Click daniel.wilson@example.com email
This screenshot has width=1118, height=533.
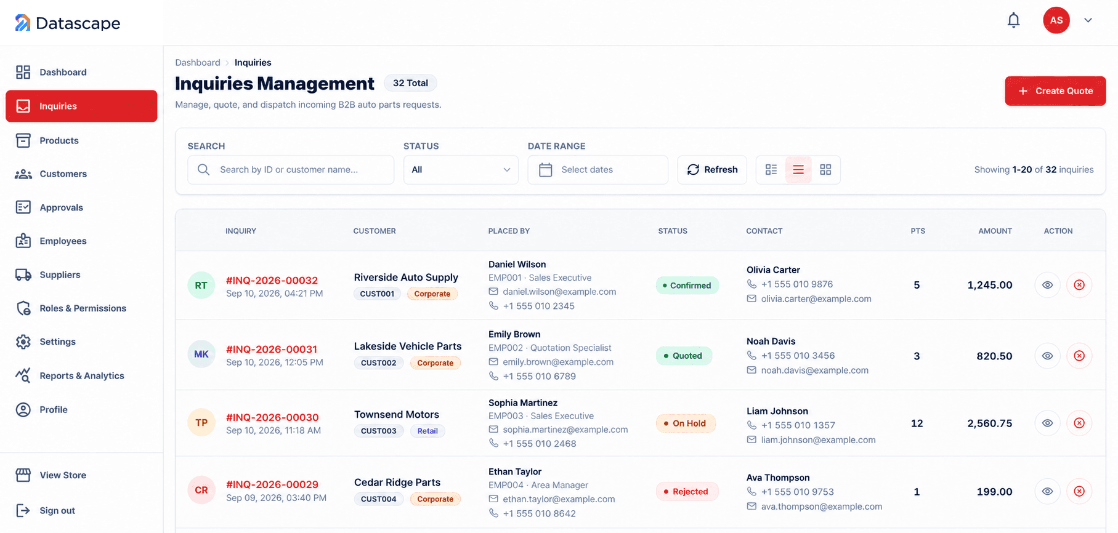559,292
